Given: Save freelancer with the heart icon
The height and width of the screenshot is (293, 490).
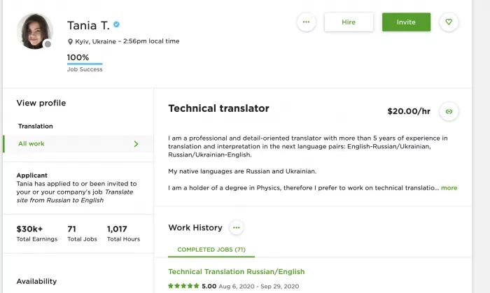Looking at the screenshot, I should click(449, 22).
